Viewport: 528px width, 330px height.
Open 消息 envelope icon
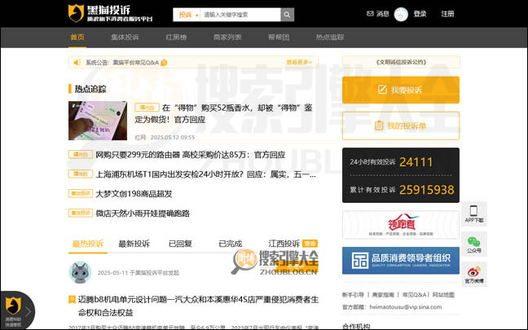pyautogui.click(x=370, y=14)
